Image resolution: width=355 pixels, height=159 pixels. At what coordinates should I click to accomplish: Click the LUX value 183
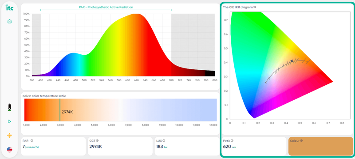(x=160, y=147)
